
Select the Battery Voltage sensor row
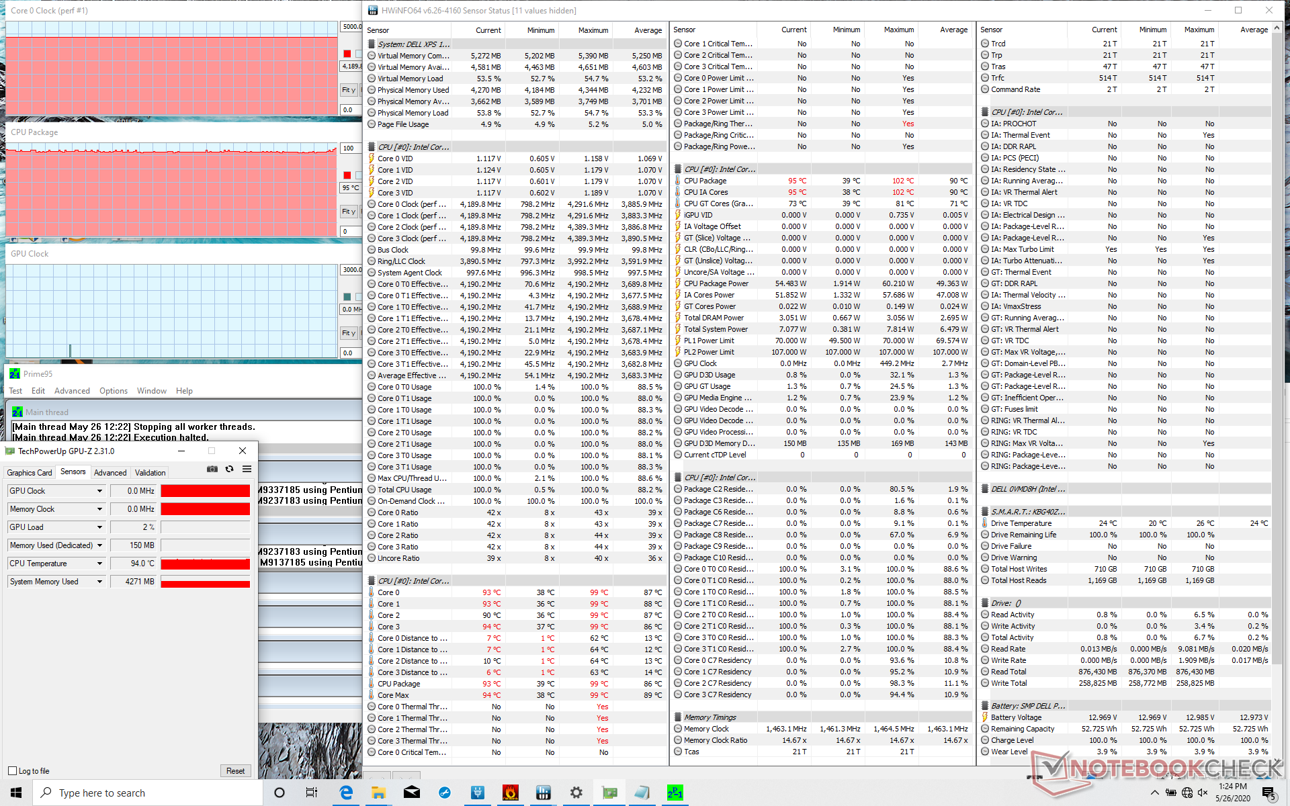coord(1125,717)
